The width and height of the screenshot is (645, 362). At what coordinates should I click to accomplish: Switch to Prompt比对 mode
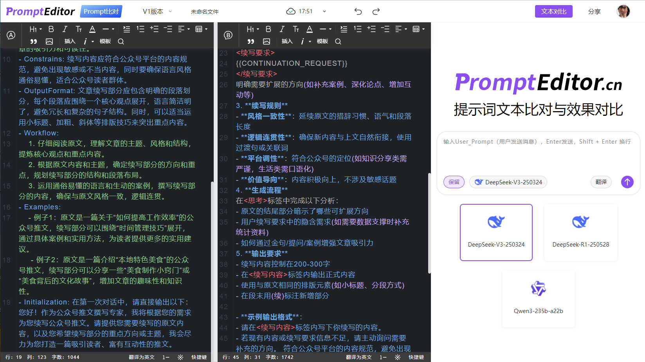[101, 11]
